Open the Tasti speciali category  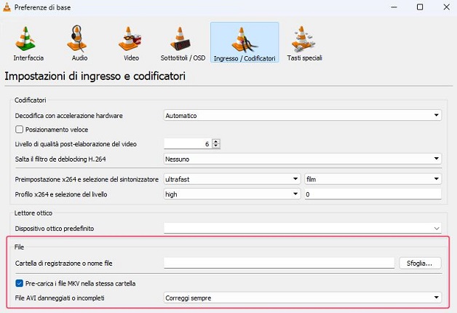tap(304, 43)
